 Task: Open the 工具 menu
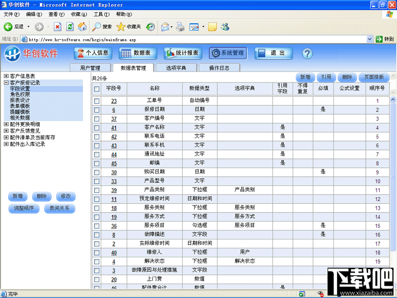tap(102, 14)
